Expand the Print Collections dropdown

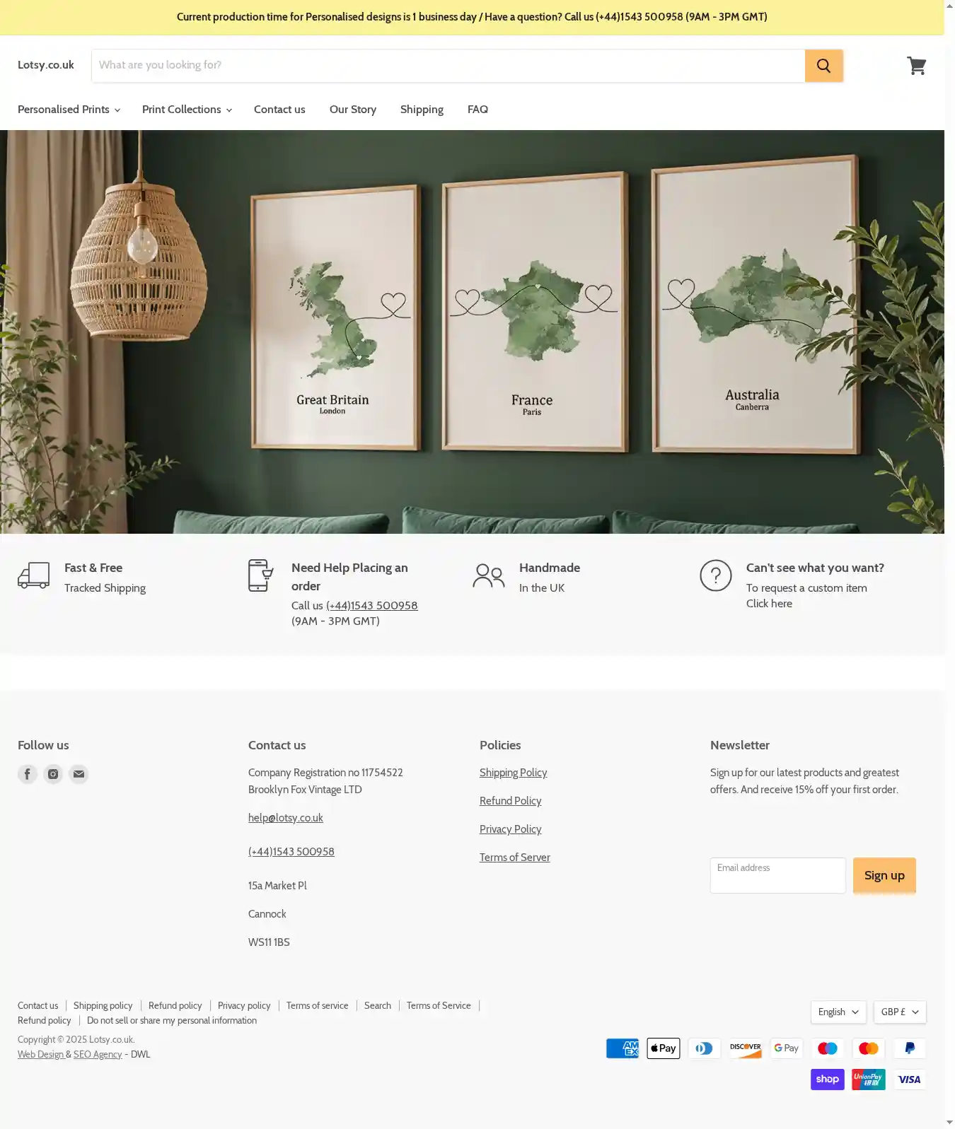[x=187, y=110]
